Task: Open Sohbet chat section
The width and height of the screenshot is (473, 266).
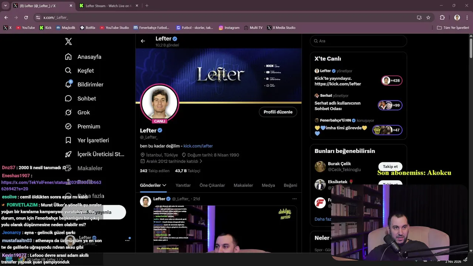Action: [x=81, y=99]
